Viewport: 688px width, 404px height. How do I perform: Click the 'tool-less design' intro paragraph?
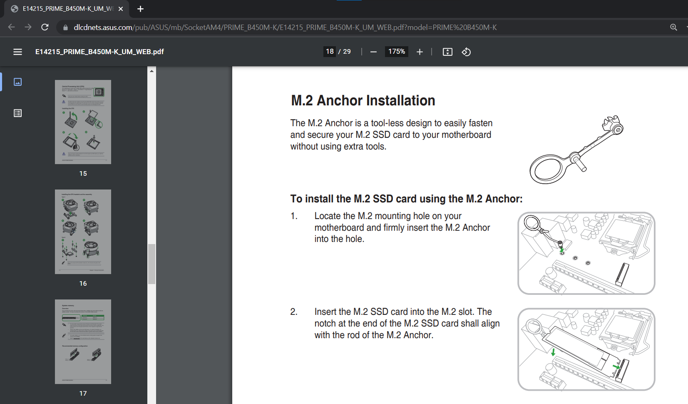tap(391, 135)
